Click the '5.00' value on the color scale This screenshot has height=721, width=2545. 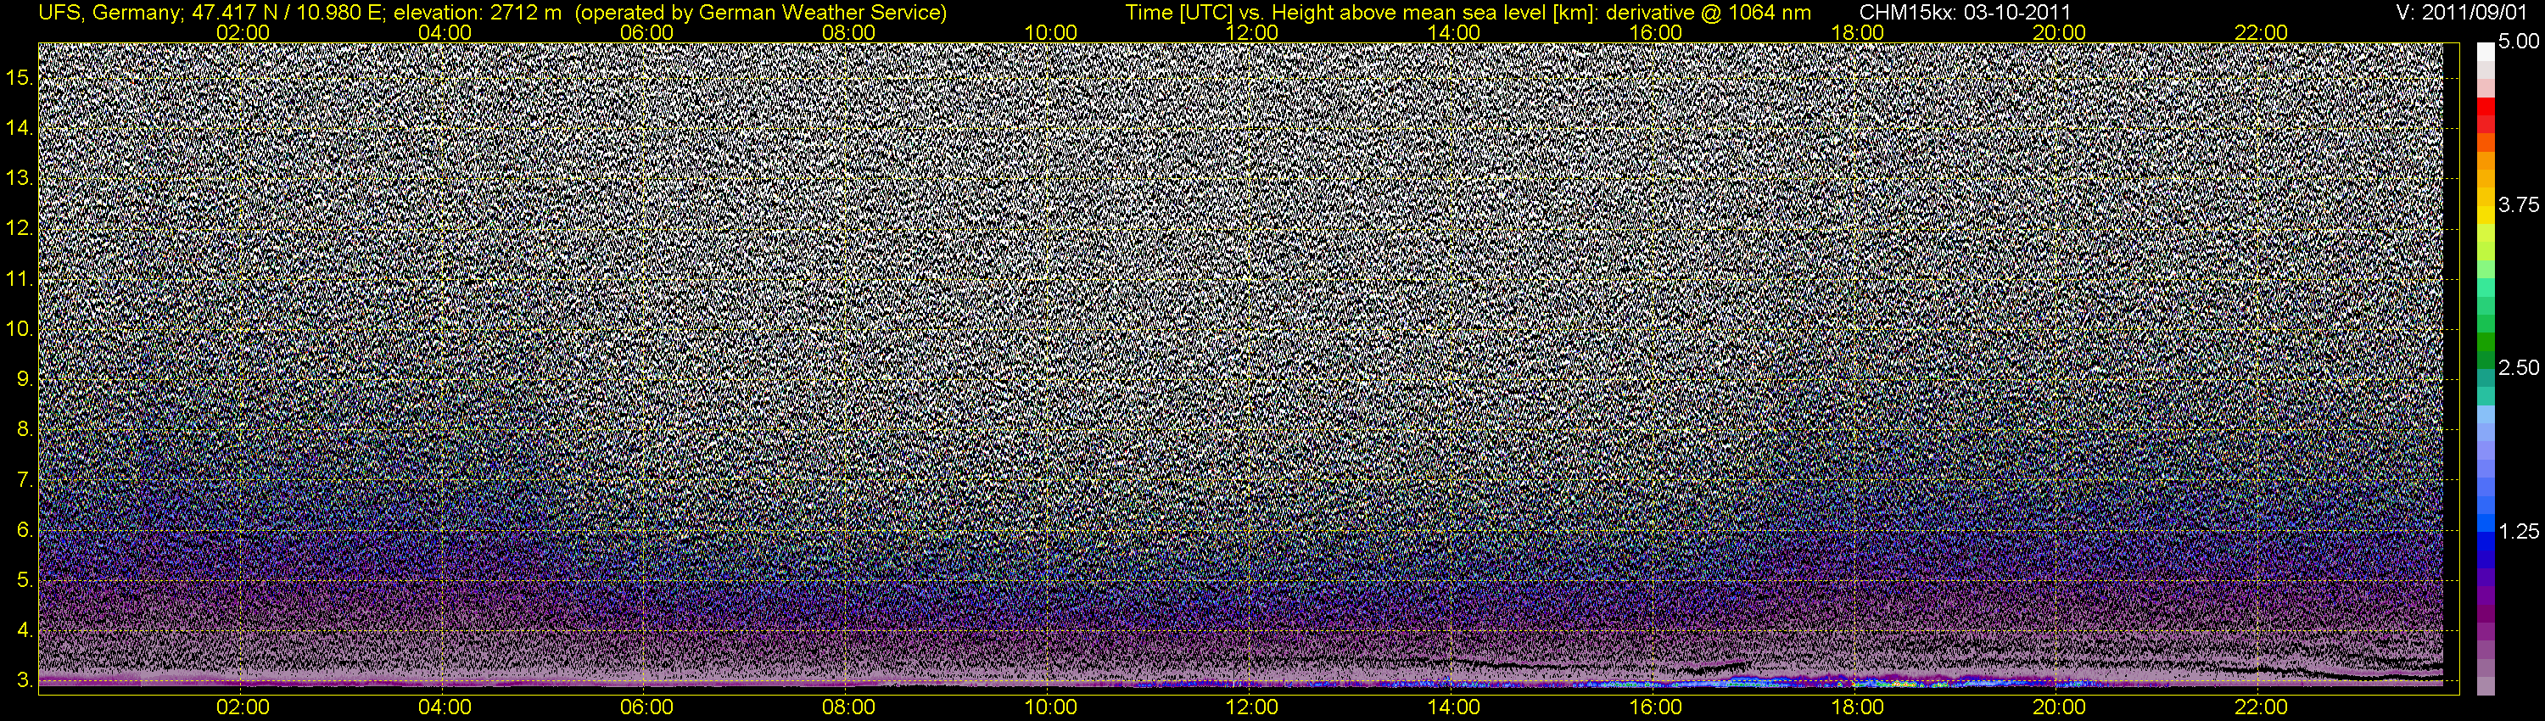click(x=2519, y=42)
